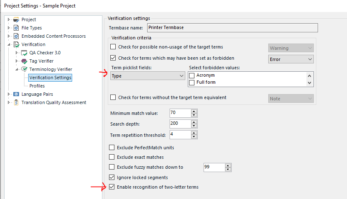The height and width of the screenshot is (199, 347).
Task: Expand the QA Checker 3.0 node
Action: point(17,53)
